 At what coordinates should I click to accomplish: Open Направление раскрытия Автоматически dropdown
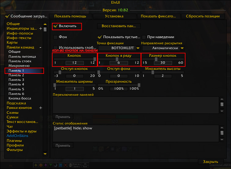(x=163, y=48)
